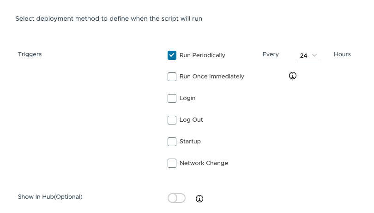Click the chevron arrow of interval dropdown
This screenshot has height=213, width=374.
click(314, 55)
